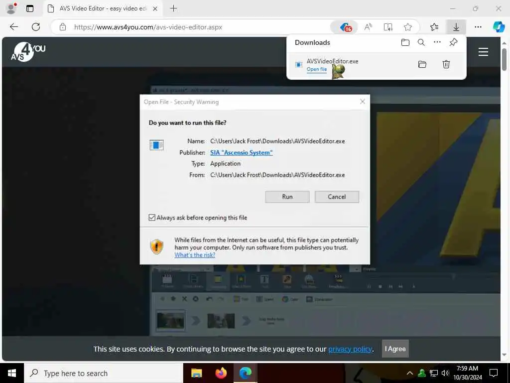The width and height of the screenshot is (510, 383).
Task: Open the clock showing 7:59 AM
Action: coord(467,373)
